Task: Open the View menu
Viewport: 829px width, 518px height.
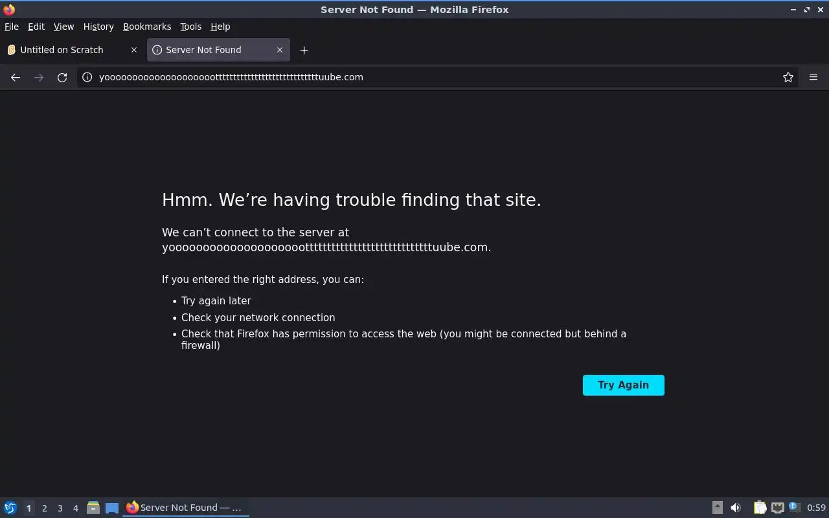Action: [x=63, y=27]
